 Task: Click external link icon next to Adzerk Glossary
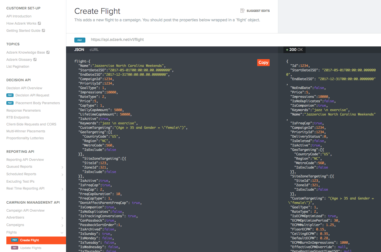35,60
